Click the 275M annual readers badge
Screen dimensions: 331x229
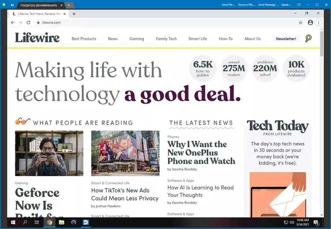tap(234, 68)
